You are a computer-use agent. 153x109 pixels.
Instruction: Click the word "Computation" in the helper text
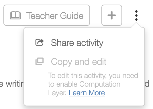(x=100, y=84)
